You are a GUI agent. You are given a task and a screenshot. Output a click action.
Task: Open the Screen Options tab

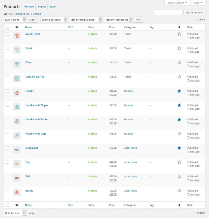(x=177, y=3)
